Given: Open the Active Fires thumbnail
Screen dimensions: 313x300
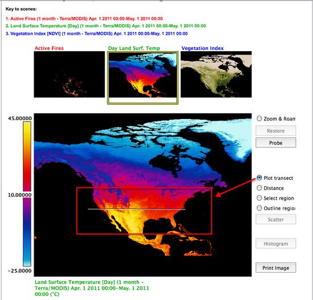Looking at the screenshot, I should pyautogui.click(x=69, y=75).
